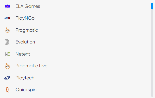Choose the Netent text entry
Screen dimensions: 155x98
23,54
